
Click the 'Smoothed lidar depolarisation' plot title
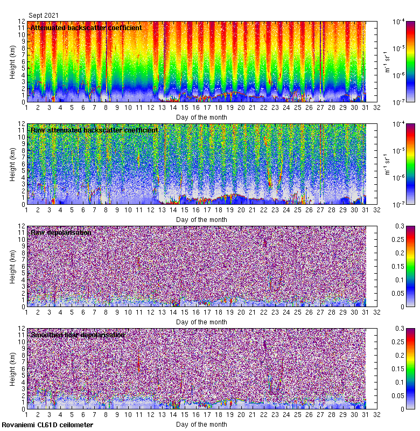[78, 335]
